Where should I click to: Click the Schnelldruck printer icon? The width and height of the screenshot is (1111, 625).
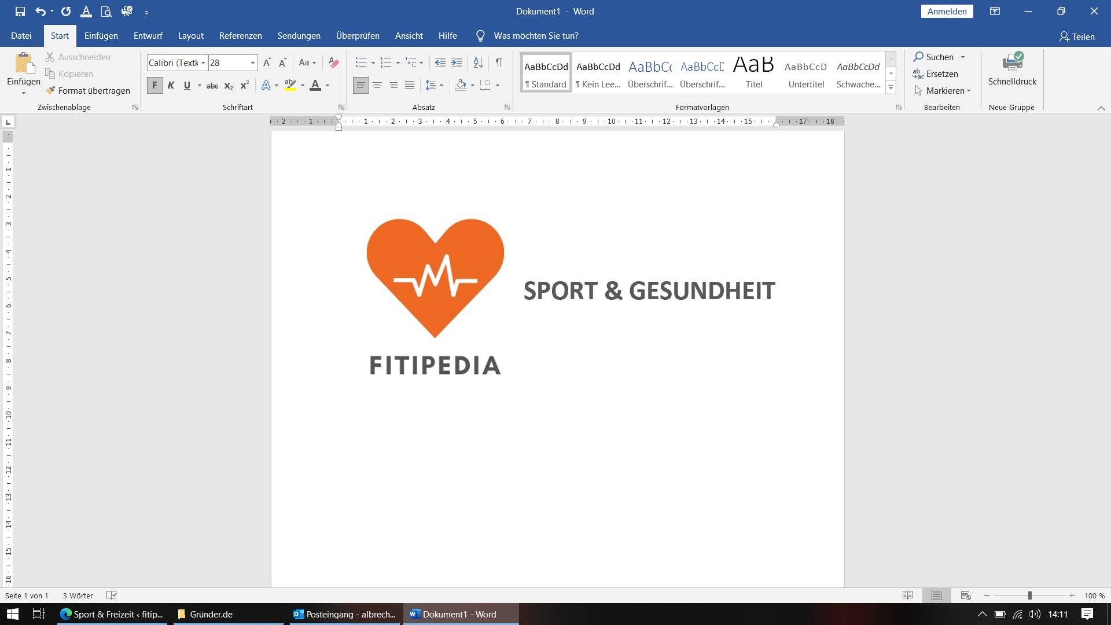pyautogui.click(x=1012, y=62)
